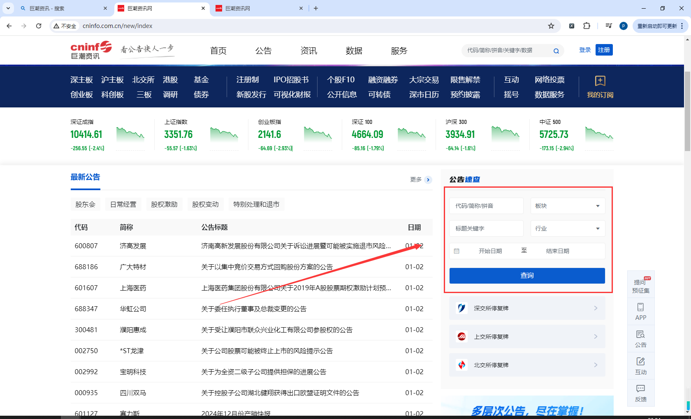
Task: Switch to the 巨潮资讯 - 搜索 browser tab
Action: [x=64, y=8]
